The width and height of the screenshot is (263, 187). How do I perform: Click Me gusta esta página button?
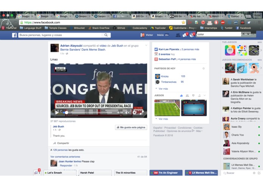pos(131,128)
